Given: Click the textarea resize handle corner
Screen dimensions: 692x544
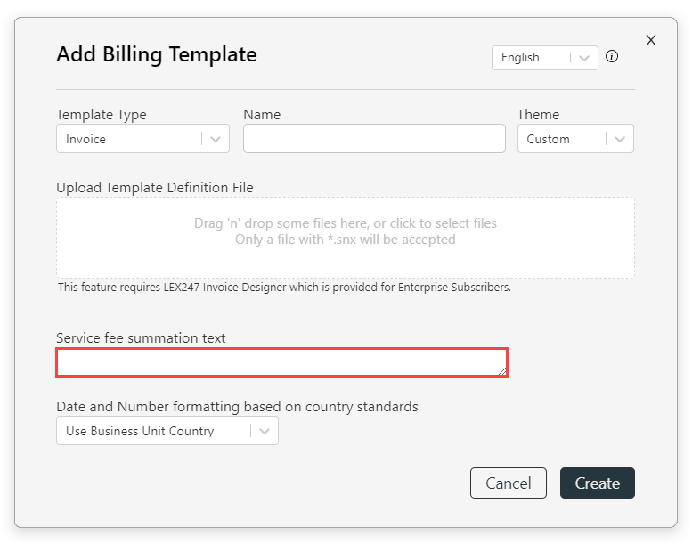Looking at the screenshot, I should (x=502, y=371).
